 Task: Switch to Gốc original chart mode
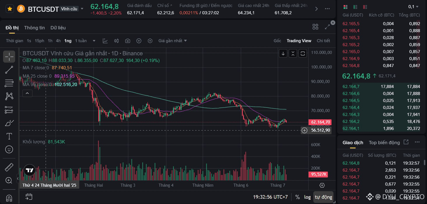click(x=277, y=41)
